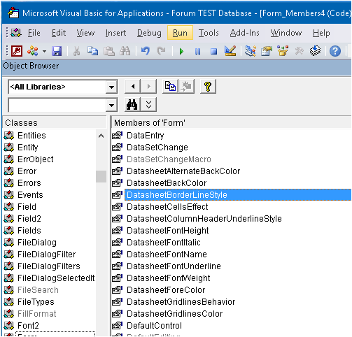Open the Add-Ins menu
Image resolution: width=352 pixels, height=337 pixels.
pos(245,33)
